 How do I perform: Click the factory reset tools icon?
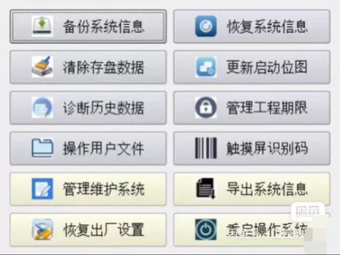tap(42, 229)
